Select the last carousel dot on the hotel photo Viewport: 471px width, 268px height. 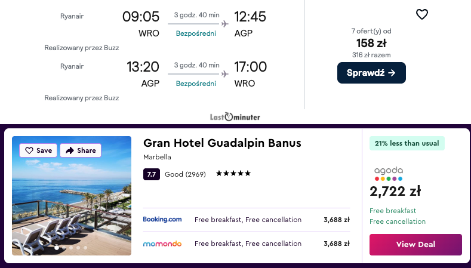[85, 247]
